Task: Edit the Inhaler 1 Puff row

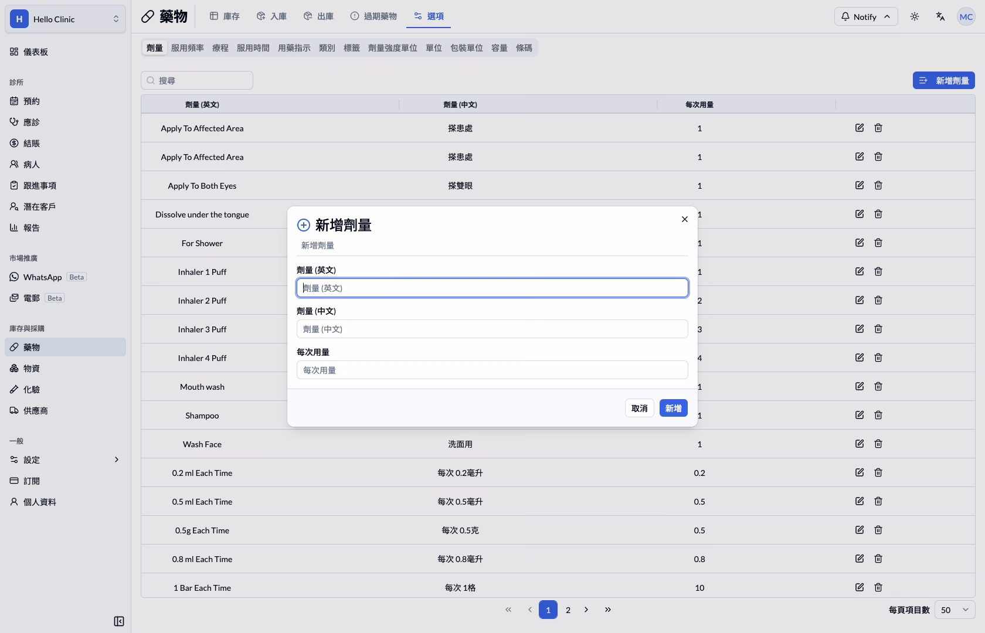Action: tap(860, 271)
